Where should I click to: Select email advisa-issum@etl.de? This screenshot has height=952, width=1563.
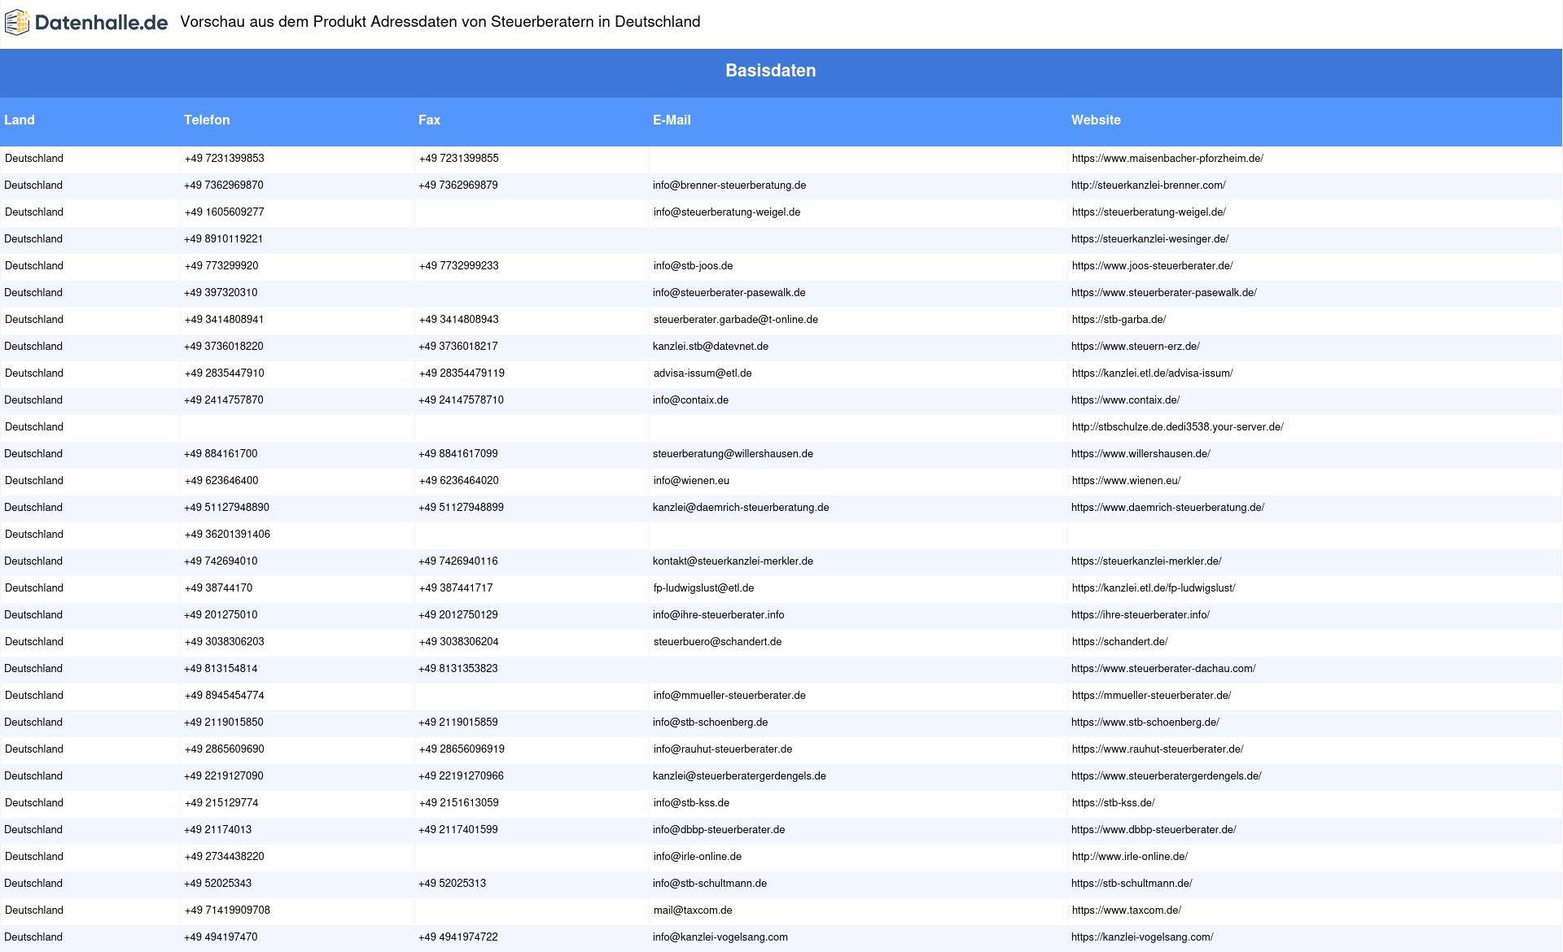703,373
